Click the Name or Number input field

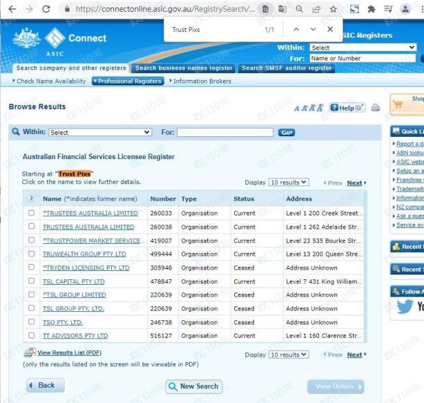[362, 58]
